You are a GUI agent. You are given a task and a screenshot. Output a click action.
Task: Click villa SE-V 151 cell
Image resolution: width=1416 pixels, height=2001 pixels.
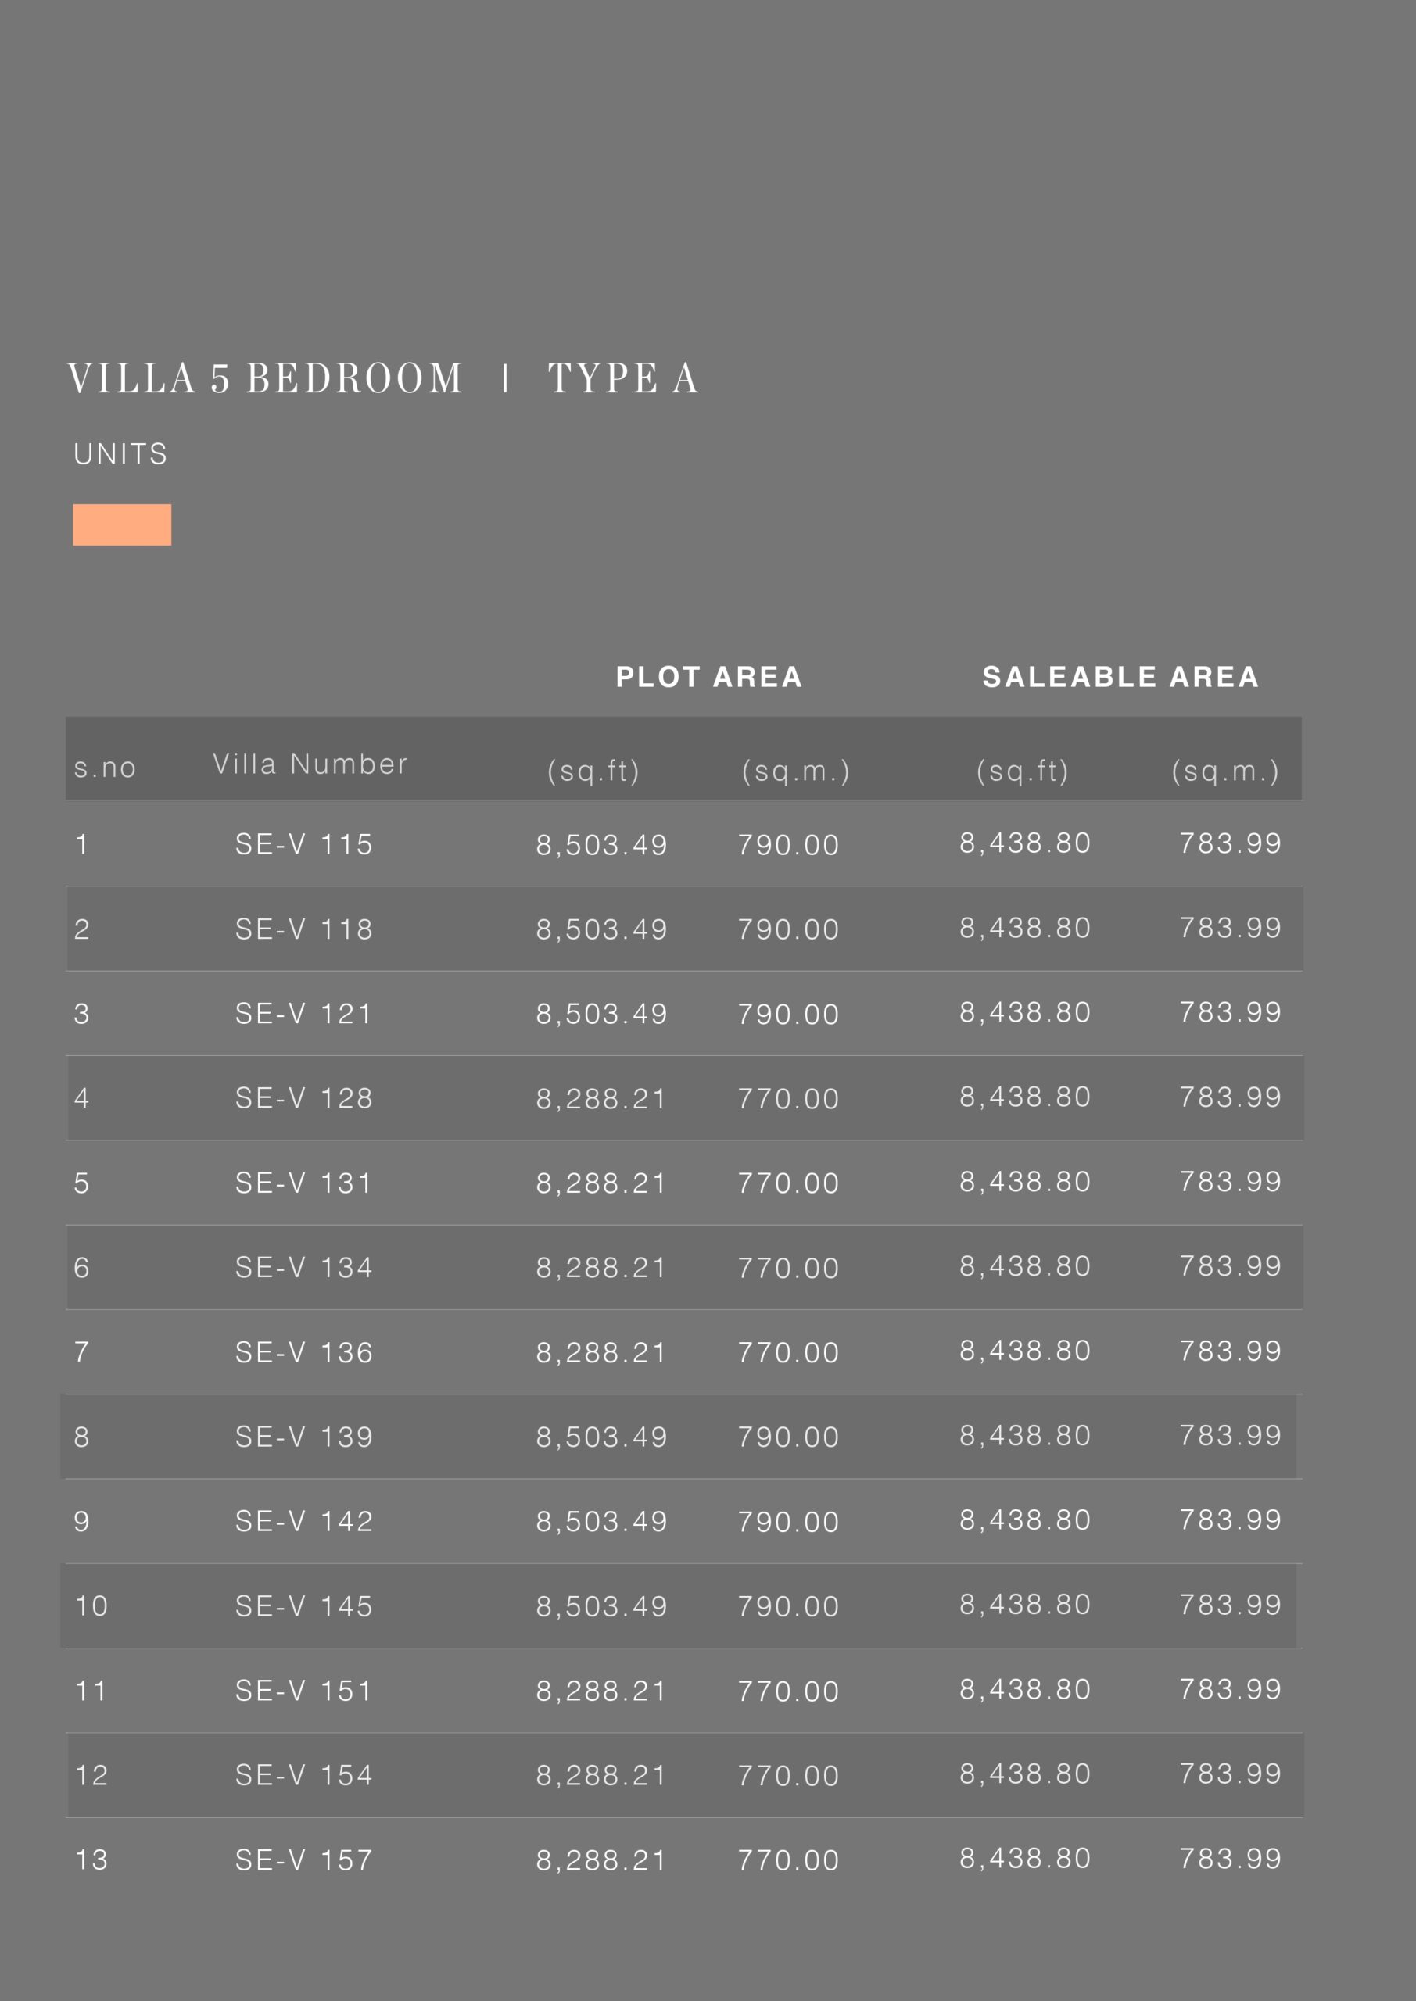tap(303, 1691)
